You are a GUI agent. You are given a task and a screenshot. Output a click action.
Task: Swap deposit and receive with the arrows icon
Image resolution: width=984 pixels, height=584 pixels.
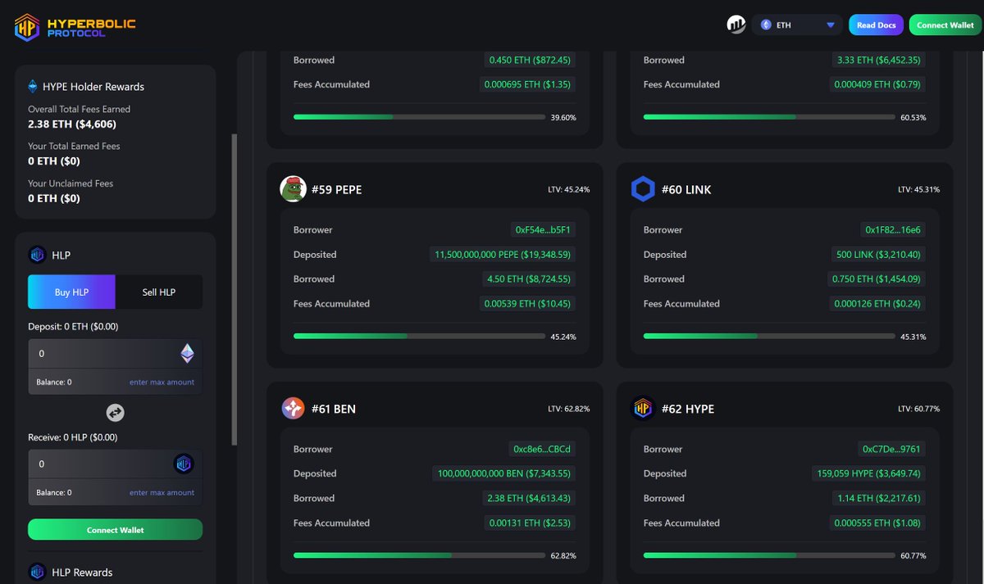[116, 413]
